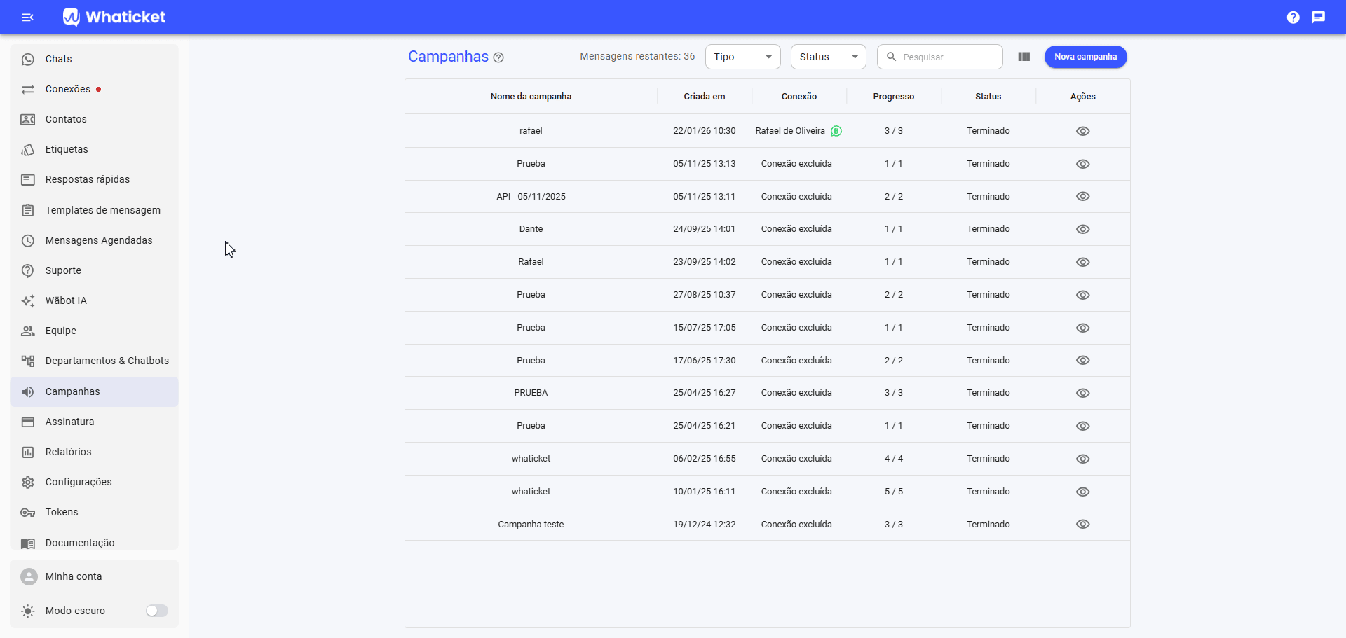Open Wäbot IA section
The width and height of the screenshot is (1346, 638).
[x=94, y=300]
